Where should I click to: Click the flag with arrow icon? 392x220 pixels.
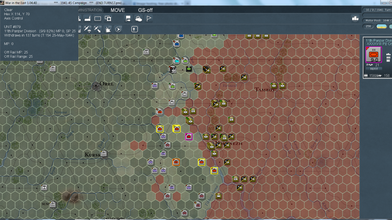click(x=128, y=18)
